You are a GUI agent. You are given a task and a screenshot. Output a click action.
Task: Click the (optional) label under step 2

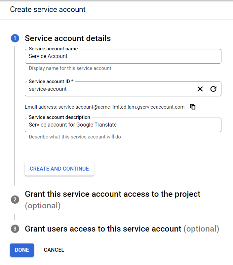coord(43,206)
